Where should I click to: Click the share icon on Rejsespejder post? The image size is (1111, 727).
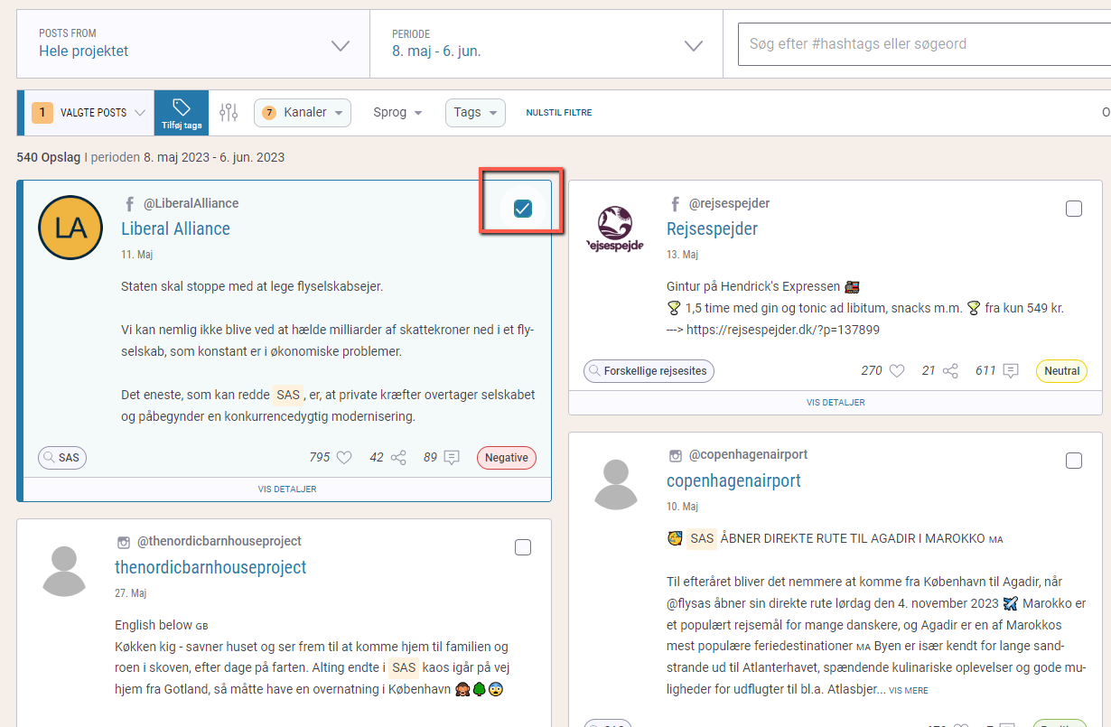(950, 371)
